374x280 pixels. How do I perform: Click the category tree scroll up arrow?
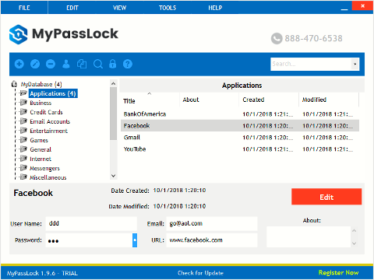click(x=113, y=83)
